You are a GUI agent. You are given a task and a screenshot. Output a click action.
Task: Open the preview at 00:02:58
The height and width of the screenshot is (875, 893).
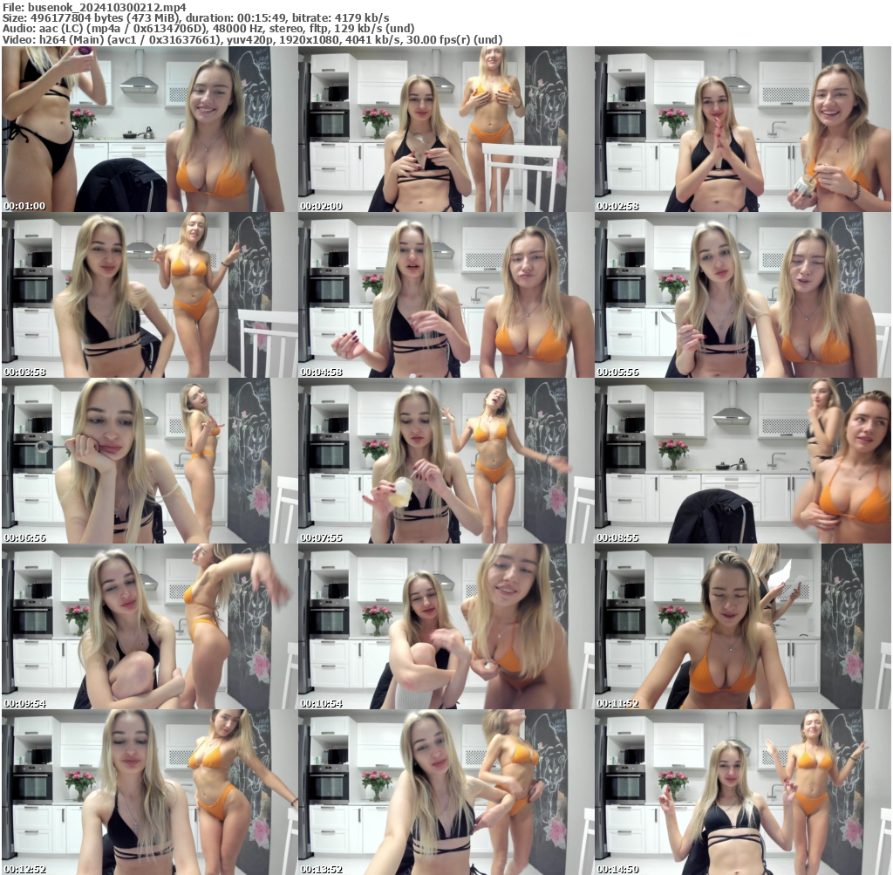pos(743,131)
